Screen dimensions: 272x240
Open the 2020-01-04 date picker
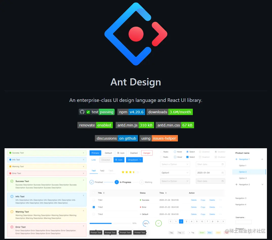pos(210,173)
